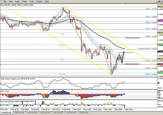Click the (50.0) - 1.36079 Fibonacci label
Image resolution: width=163 pixels, height=115 pixels.
tap(151, 22)
